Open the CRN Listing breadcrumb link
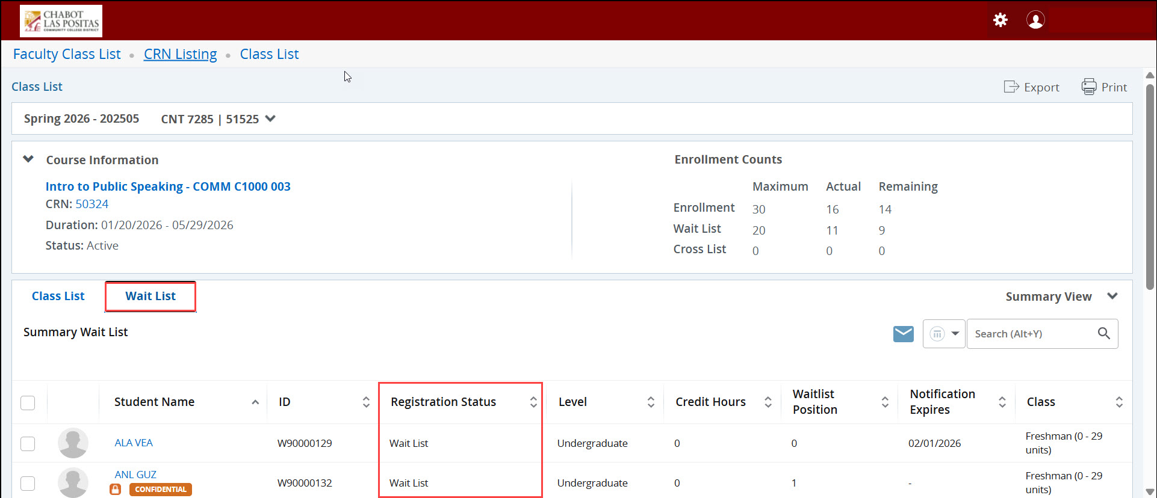This screenshot has height=498, width=1157. click(180, 54)
